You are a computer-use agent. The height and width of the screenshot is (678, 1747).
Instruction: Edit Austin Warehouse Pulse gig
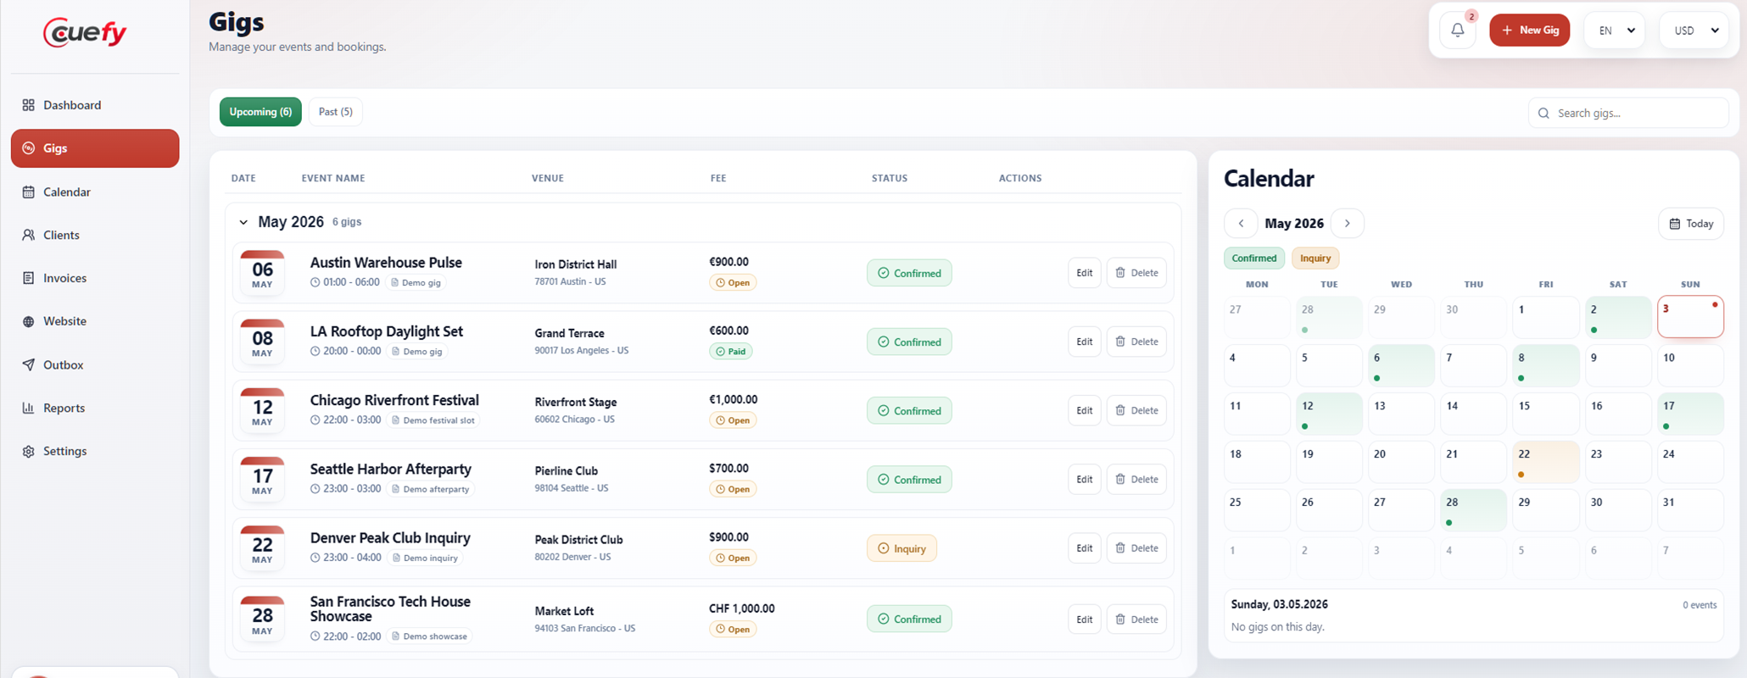tap(1084, 273)
